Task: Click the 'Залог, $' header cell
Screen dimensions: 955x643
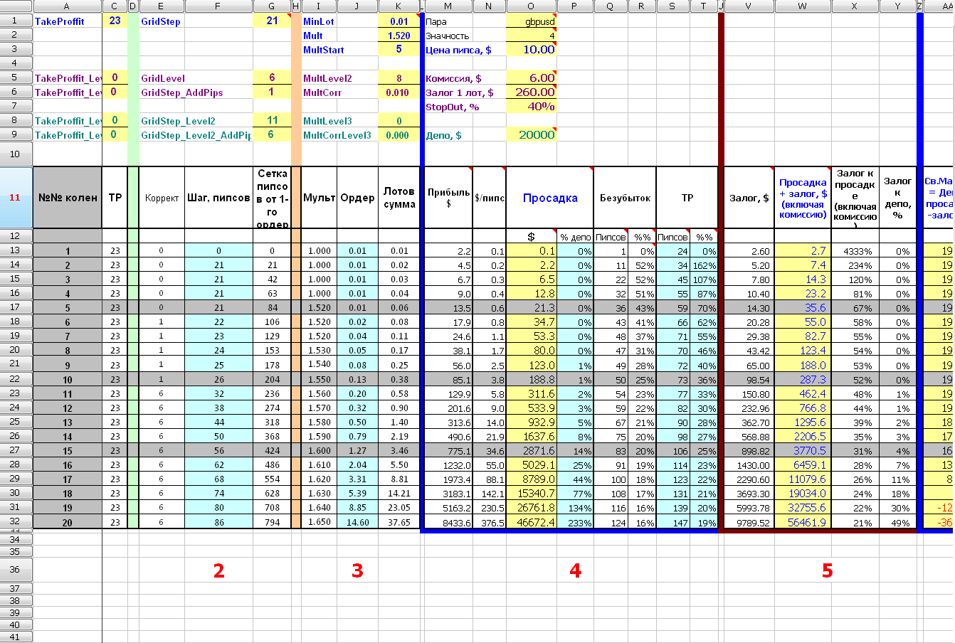Action: pyautogui.click(x=749, y=198)
